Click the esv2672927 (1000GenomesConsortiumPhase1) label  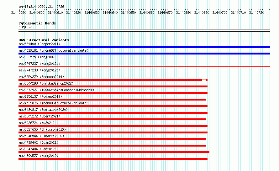coord(56,90)
